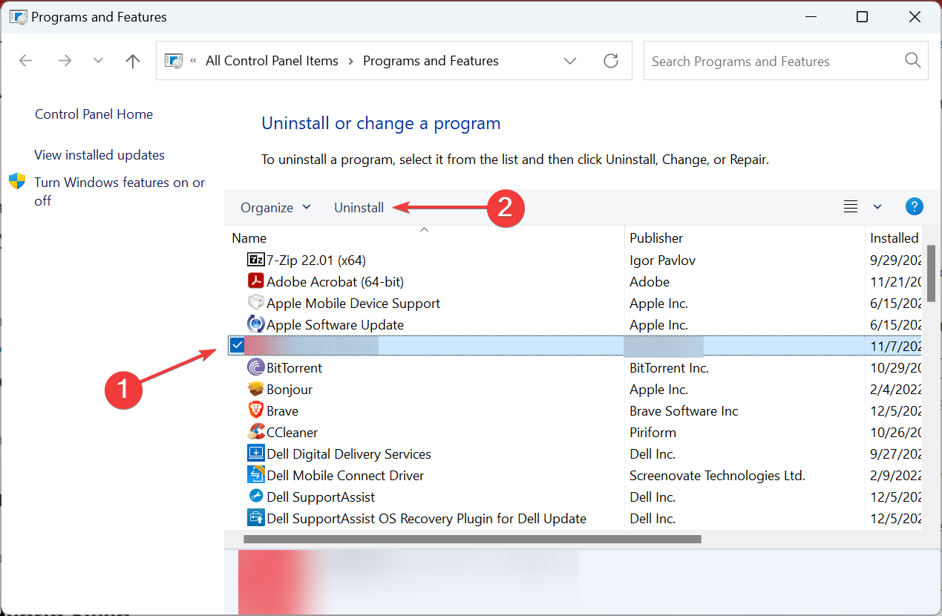Click the arrow after All Control Panel Items

(x=350, y=61)
